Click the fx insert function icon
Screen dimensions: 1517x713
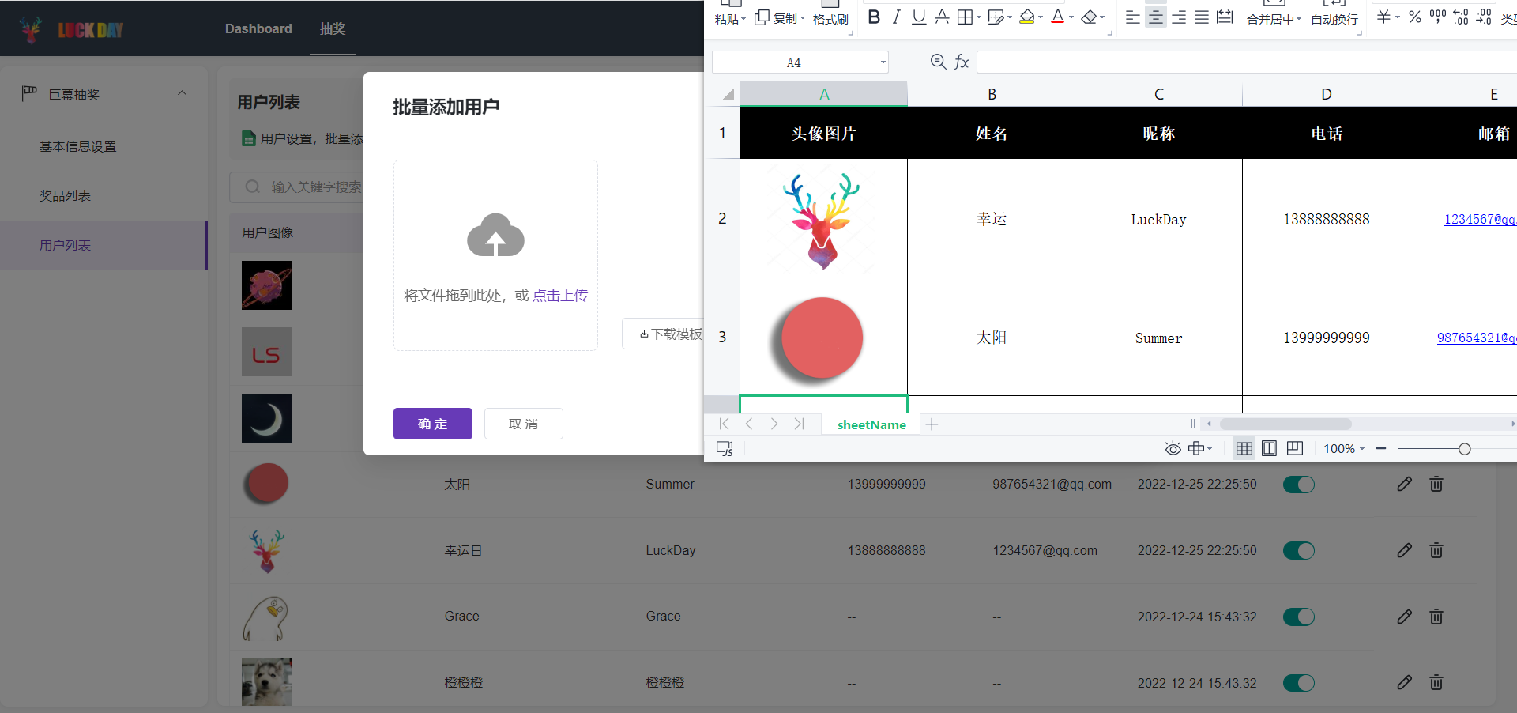tap(962, 62)
